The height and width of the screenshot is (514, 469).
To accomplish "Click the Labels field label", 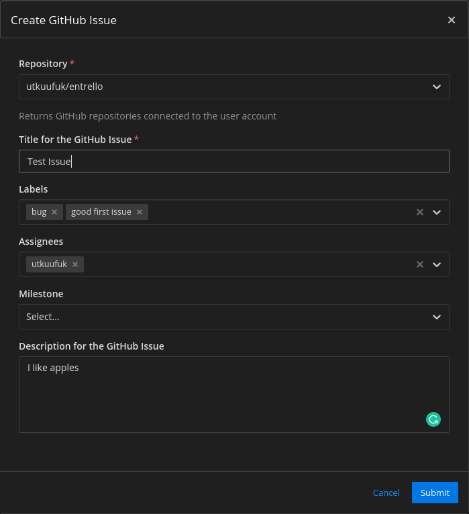I will 33,189.
